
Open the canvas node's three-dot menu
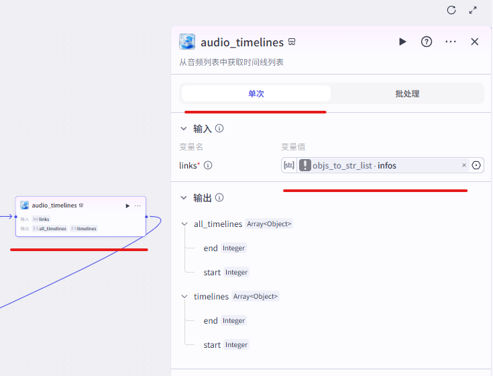[x=138, y=205]
